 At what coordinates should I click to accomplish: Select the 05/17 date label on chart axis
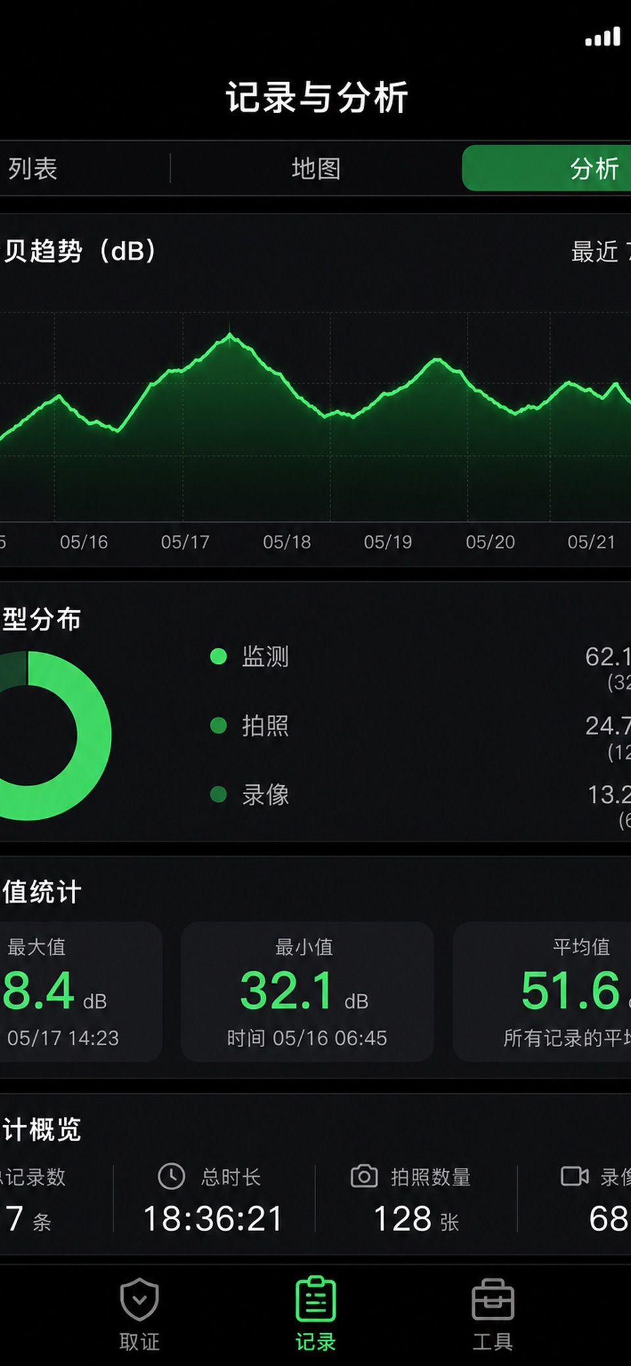(185, 542)
